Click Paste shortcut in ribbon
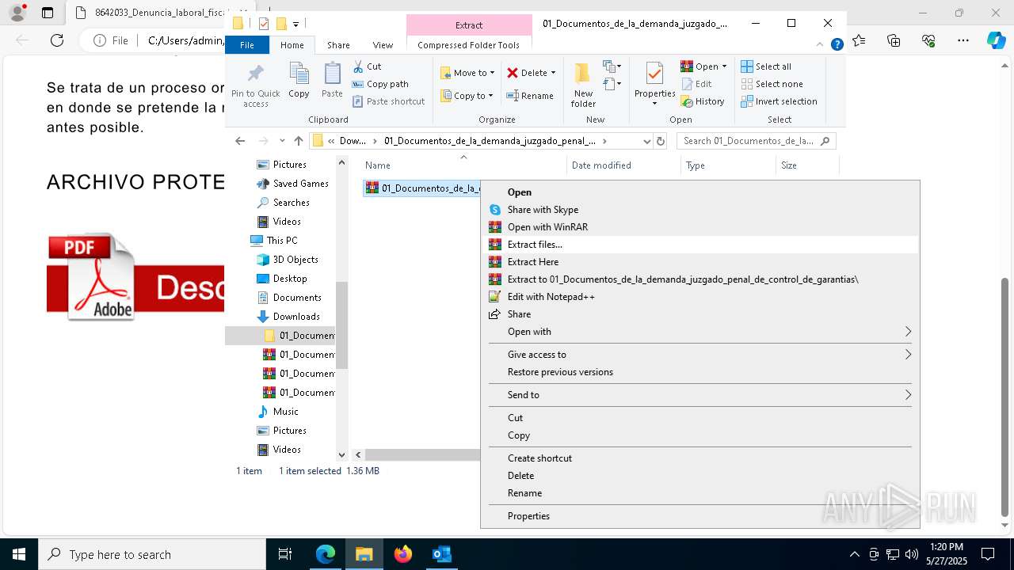Image resolution: width=1014 pixels, height=570 pixels. point(389,101)
